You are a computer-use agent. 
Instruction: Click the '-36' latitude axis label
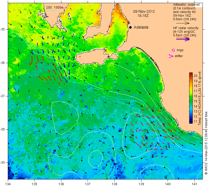click(3, 63)
